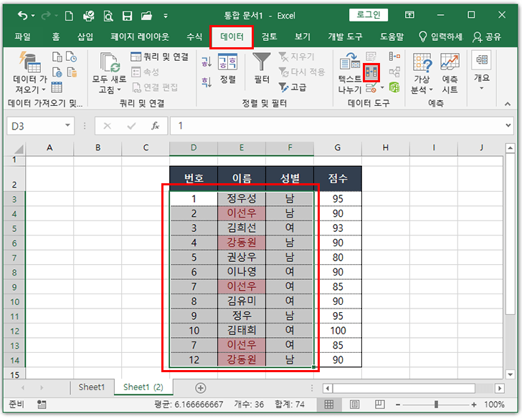Switch to Normal view in the status bar
The width and height of the screenshot is (522, 418).
328,404
